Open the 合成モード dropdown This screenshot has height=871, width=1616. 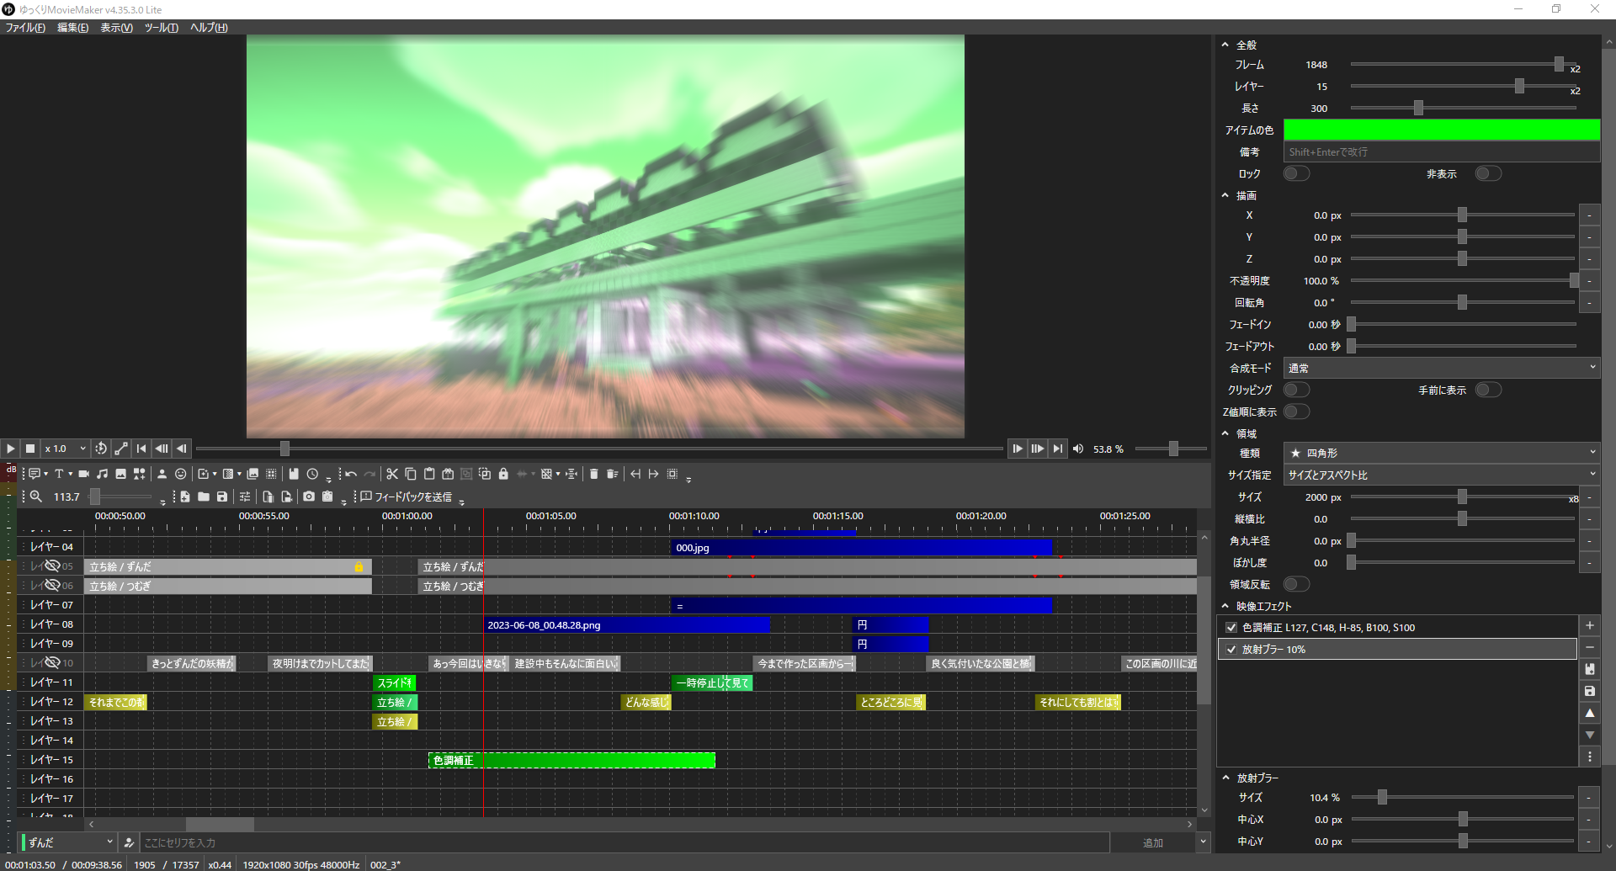pos(1441,368)
